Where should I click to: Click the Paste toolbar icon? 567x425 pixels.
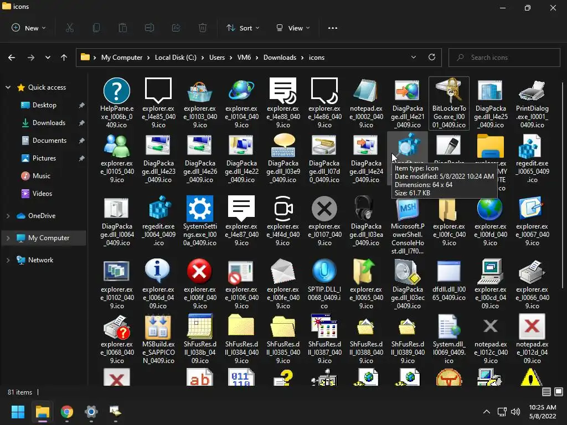click(x=123, y=28)
